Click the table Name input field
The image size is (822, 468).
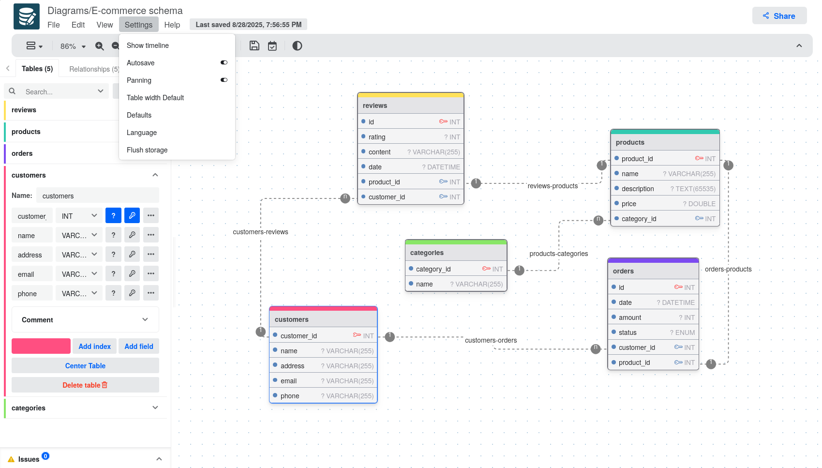pos(98,196)
